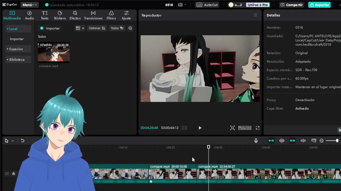The image size is (341, 191).
Task: Open the Ajuste tab
Action: pos(126,15)
